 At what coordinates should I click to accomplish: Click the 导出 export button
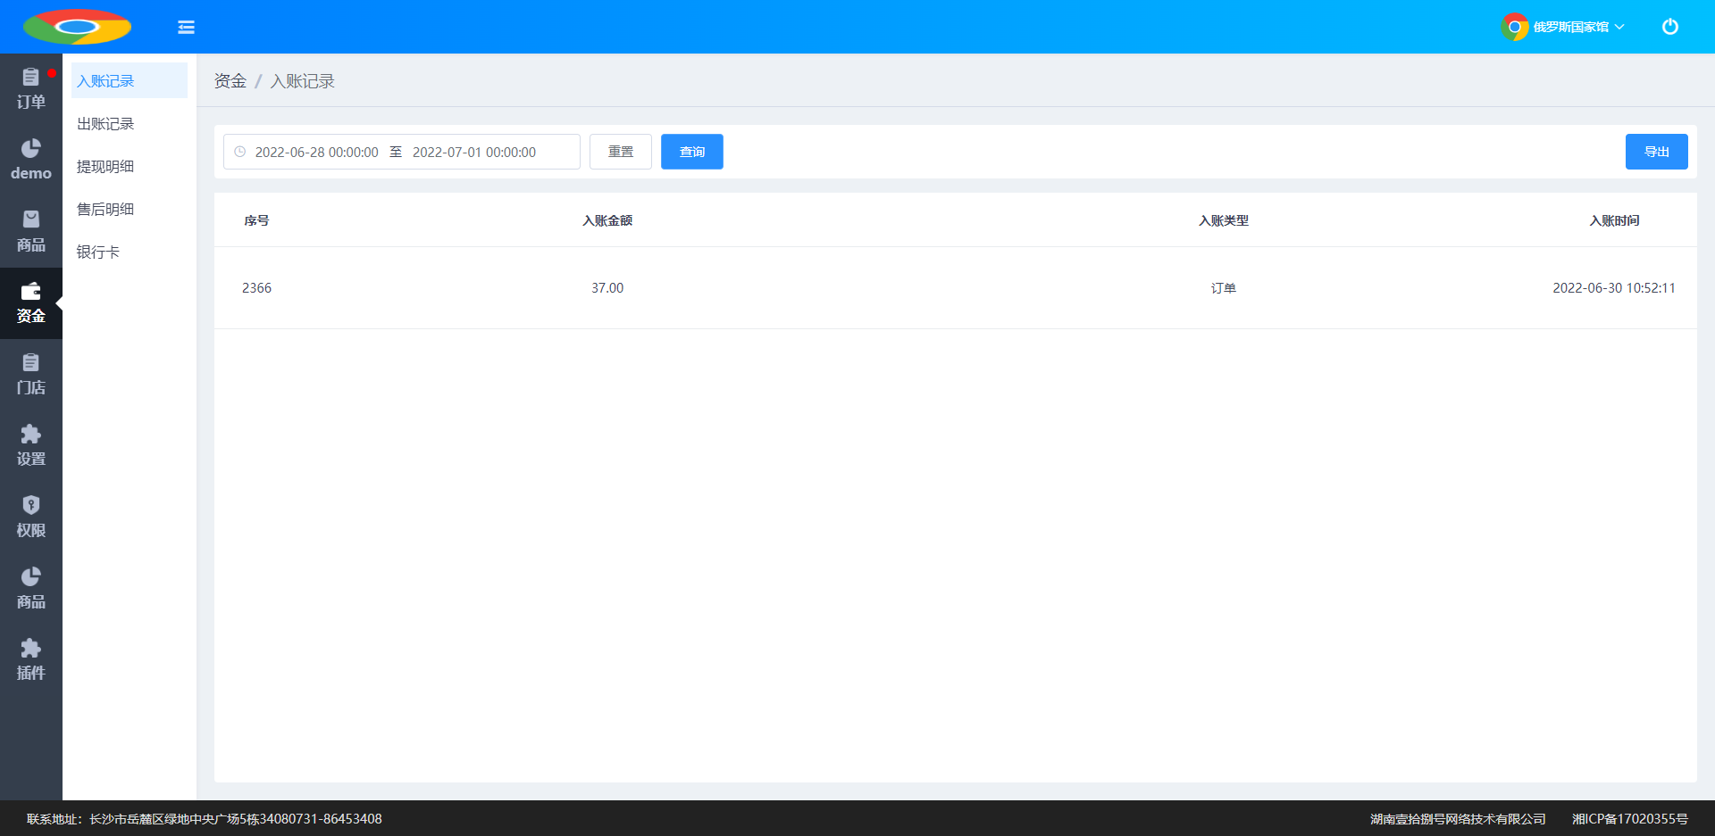[x=1657, y=152]
